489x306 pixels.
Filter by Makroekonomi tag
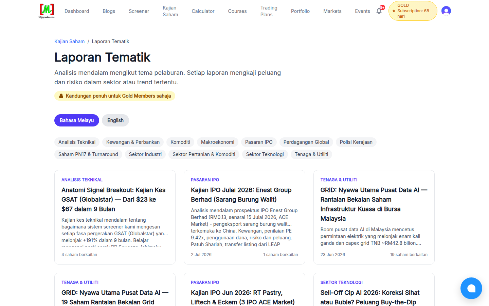click(x=218, y=142)
